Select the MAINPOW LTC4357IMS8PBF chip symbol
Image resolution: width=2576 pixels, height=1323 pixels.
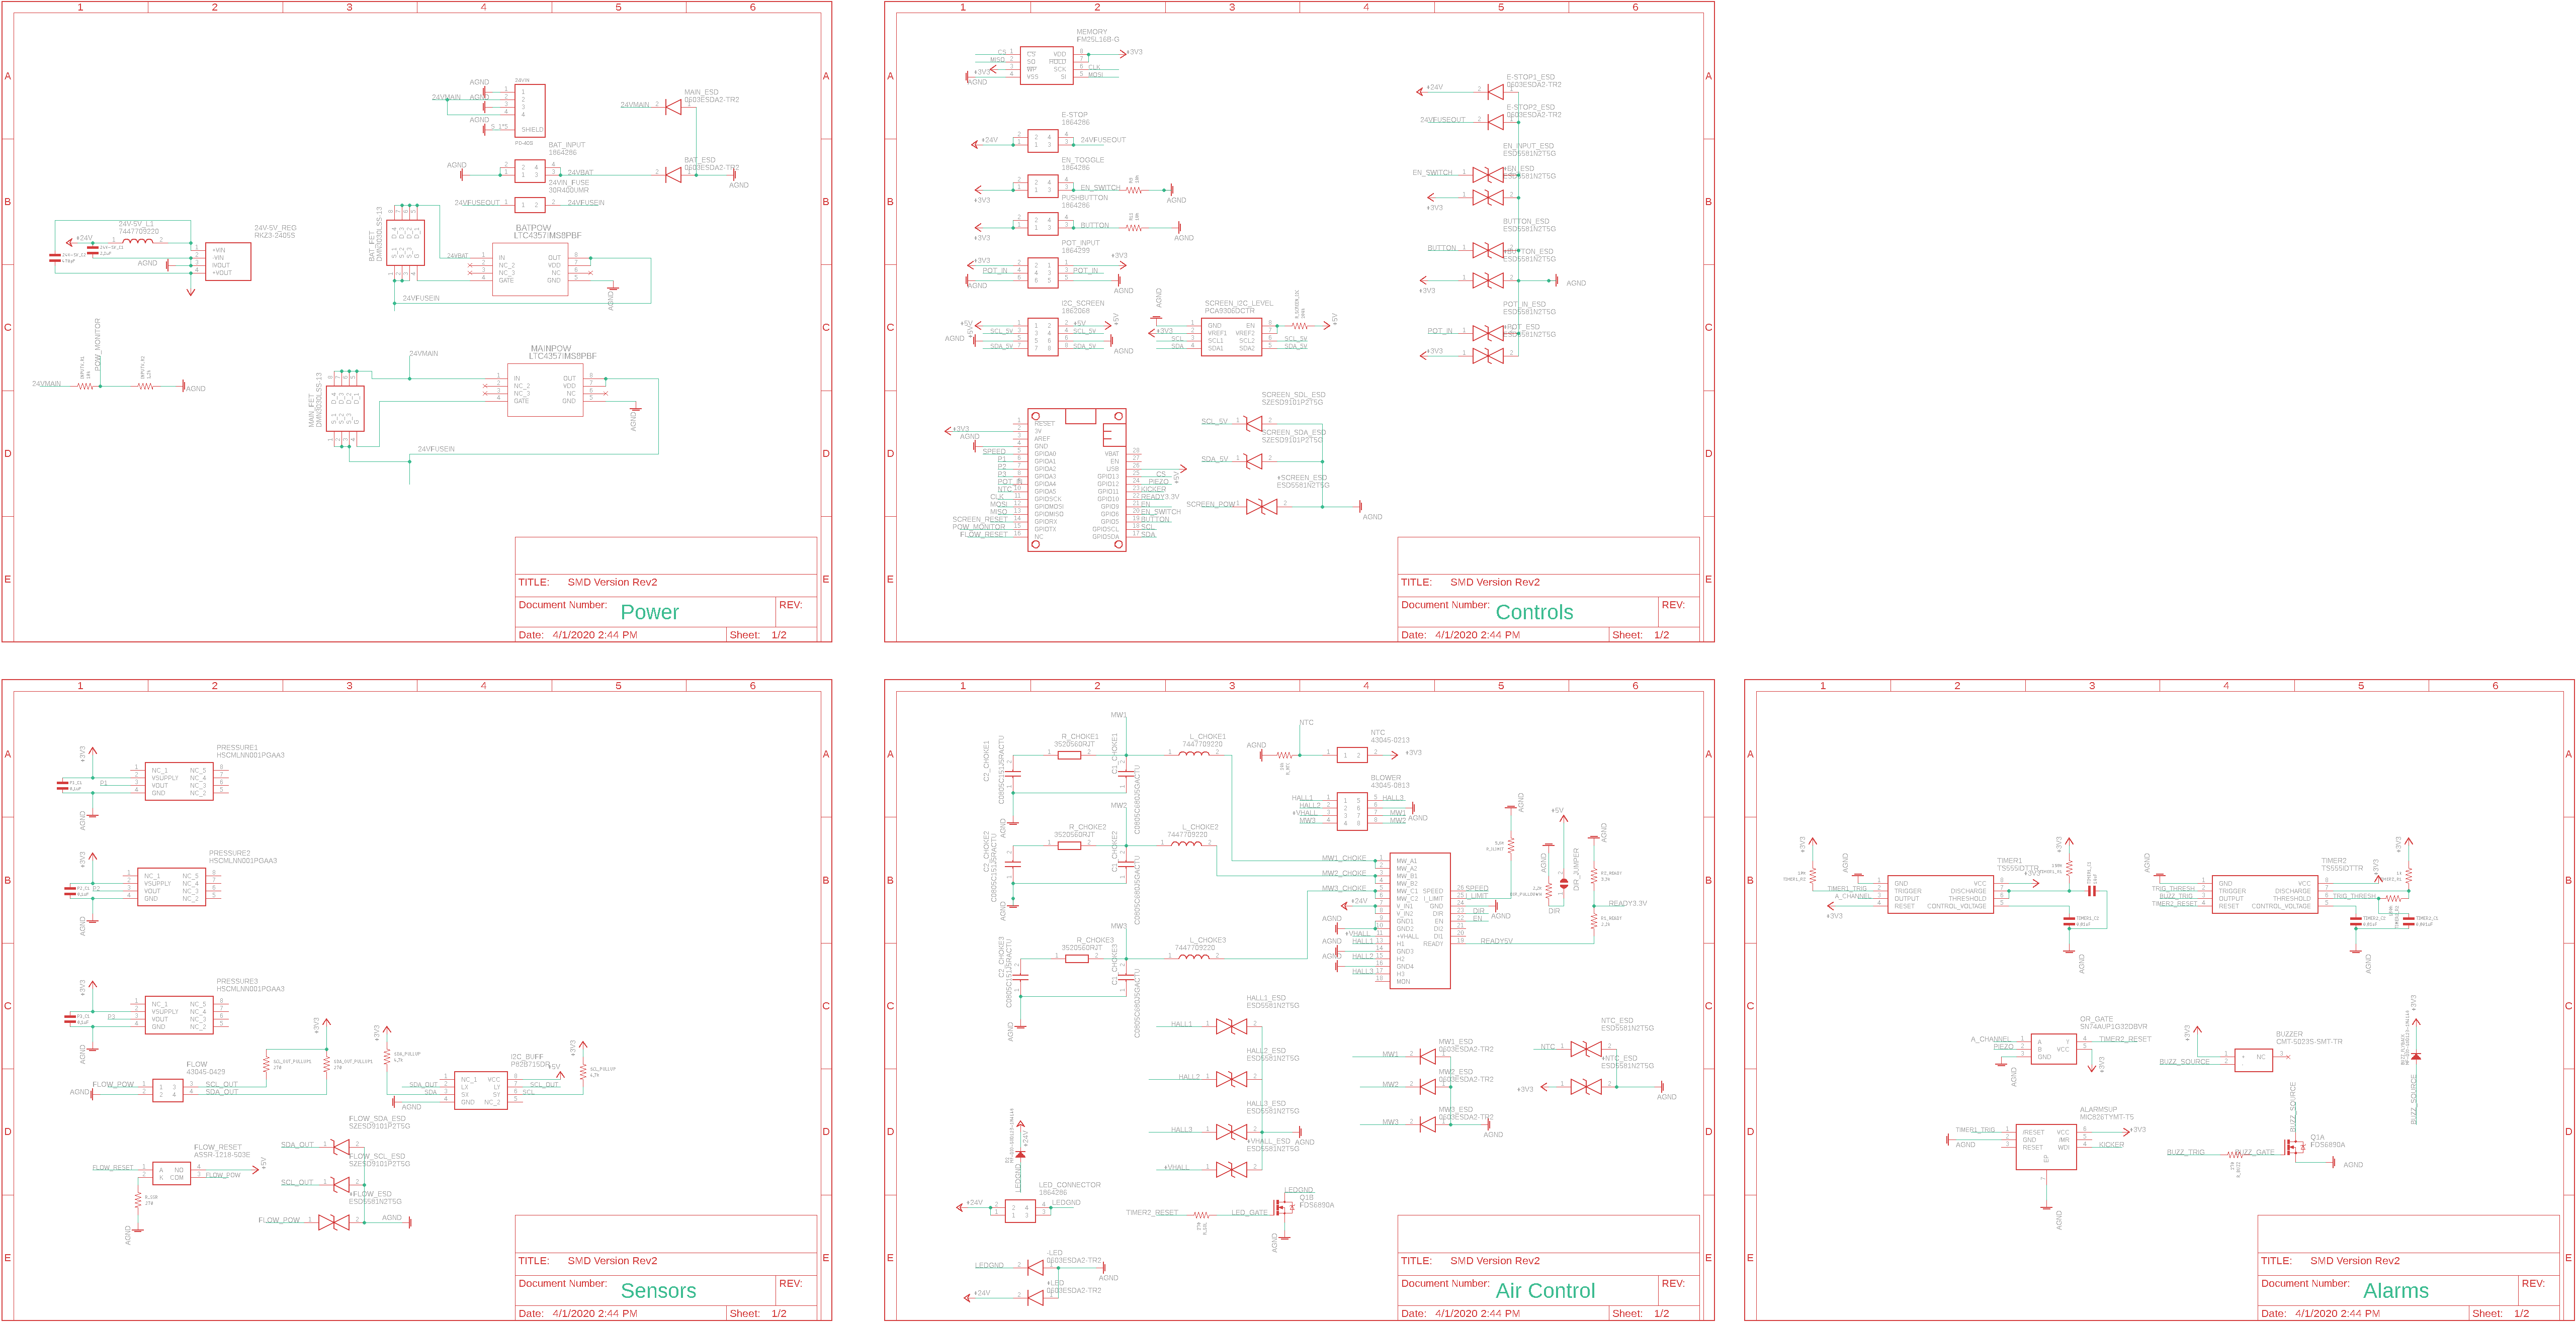click(545, 390)
